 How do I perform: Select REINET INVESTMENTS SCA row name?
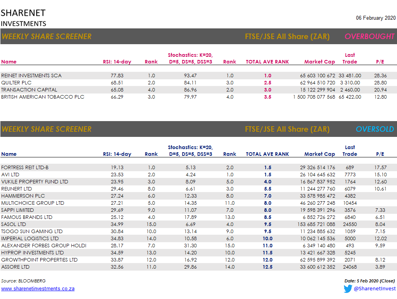pos(32,75)
